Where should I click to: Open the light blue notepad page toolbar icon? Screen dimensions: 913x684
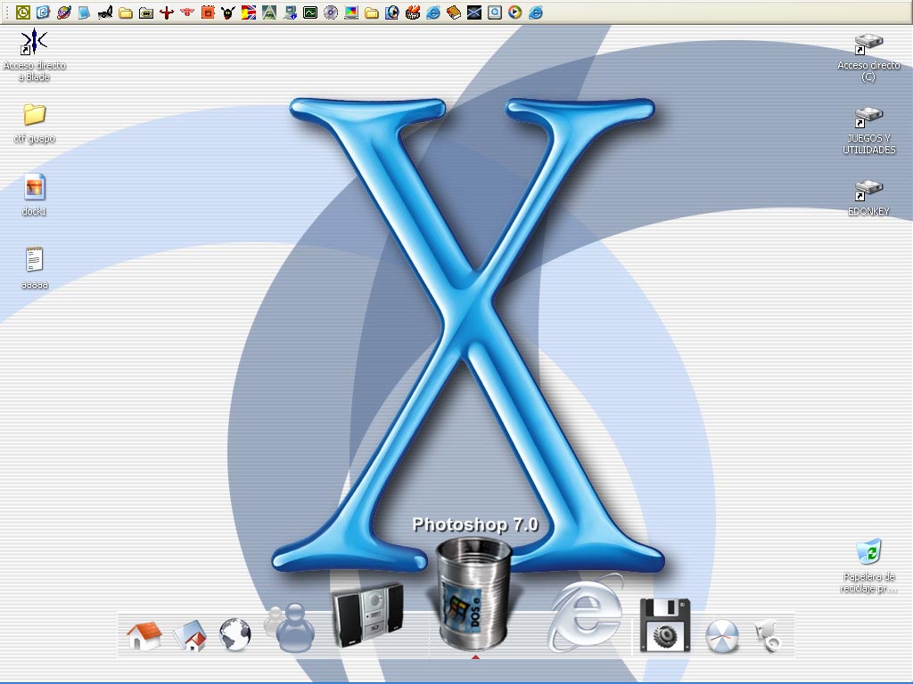85,12
